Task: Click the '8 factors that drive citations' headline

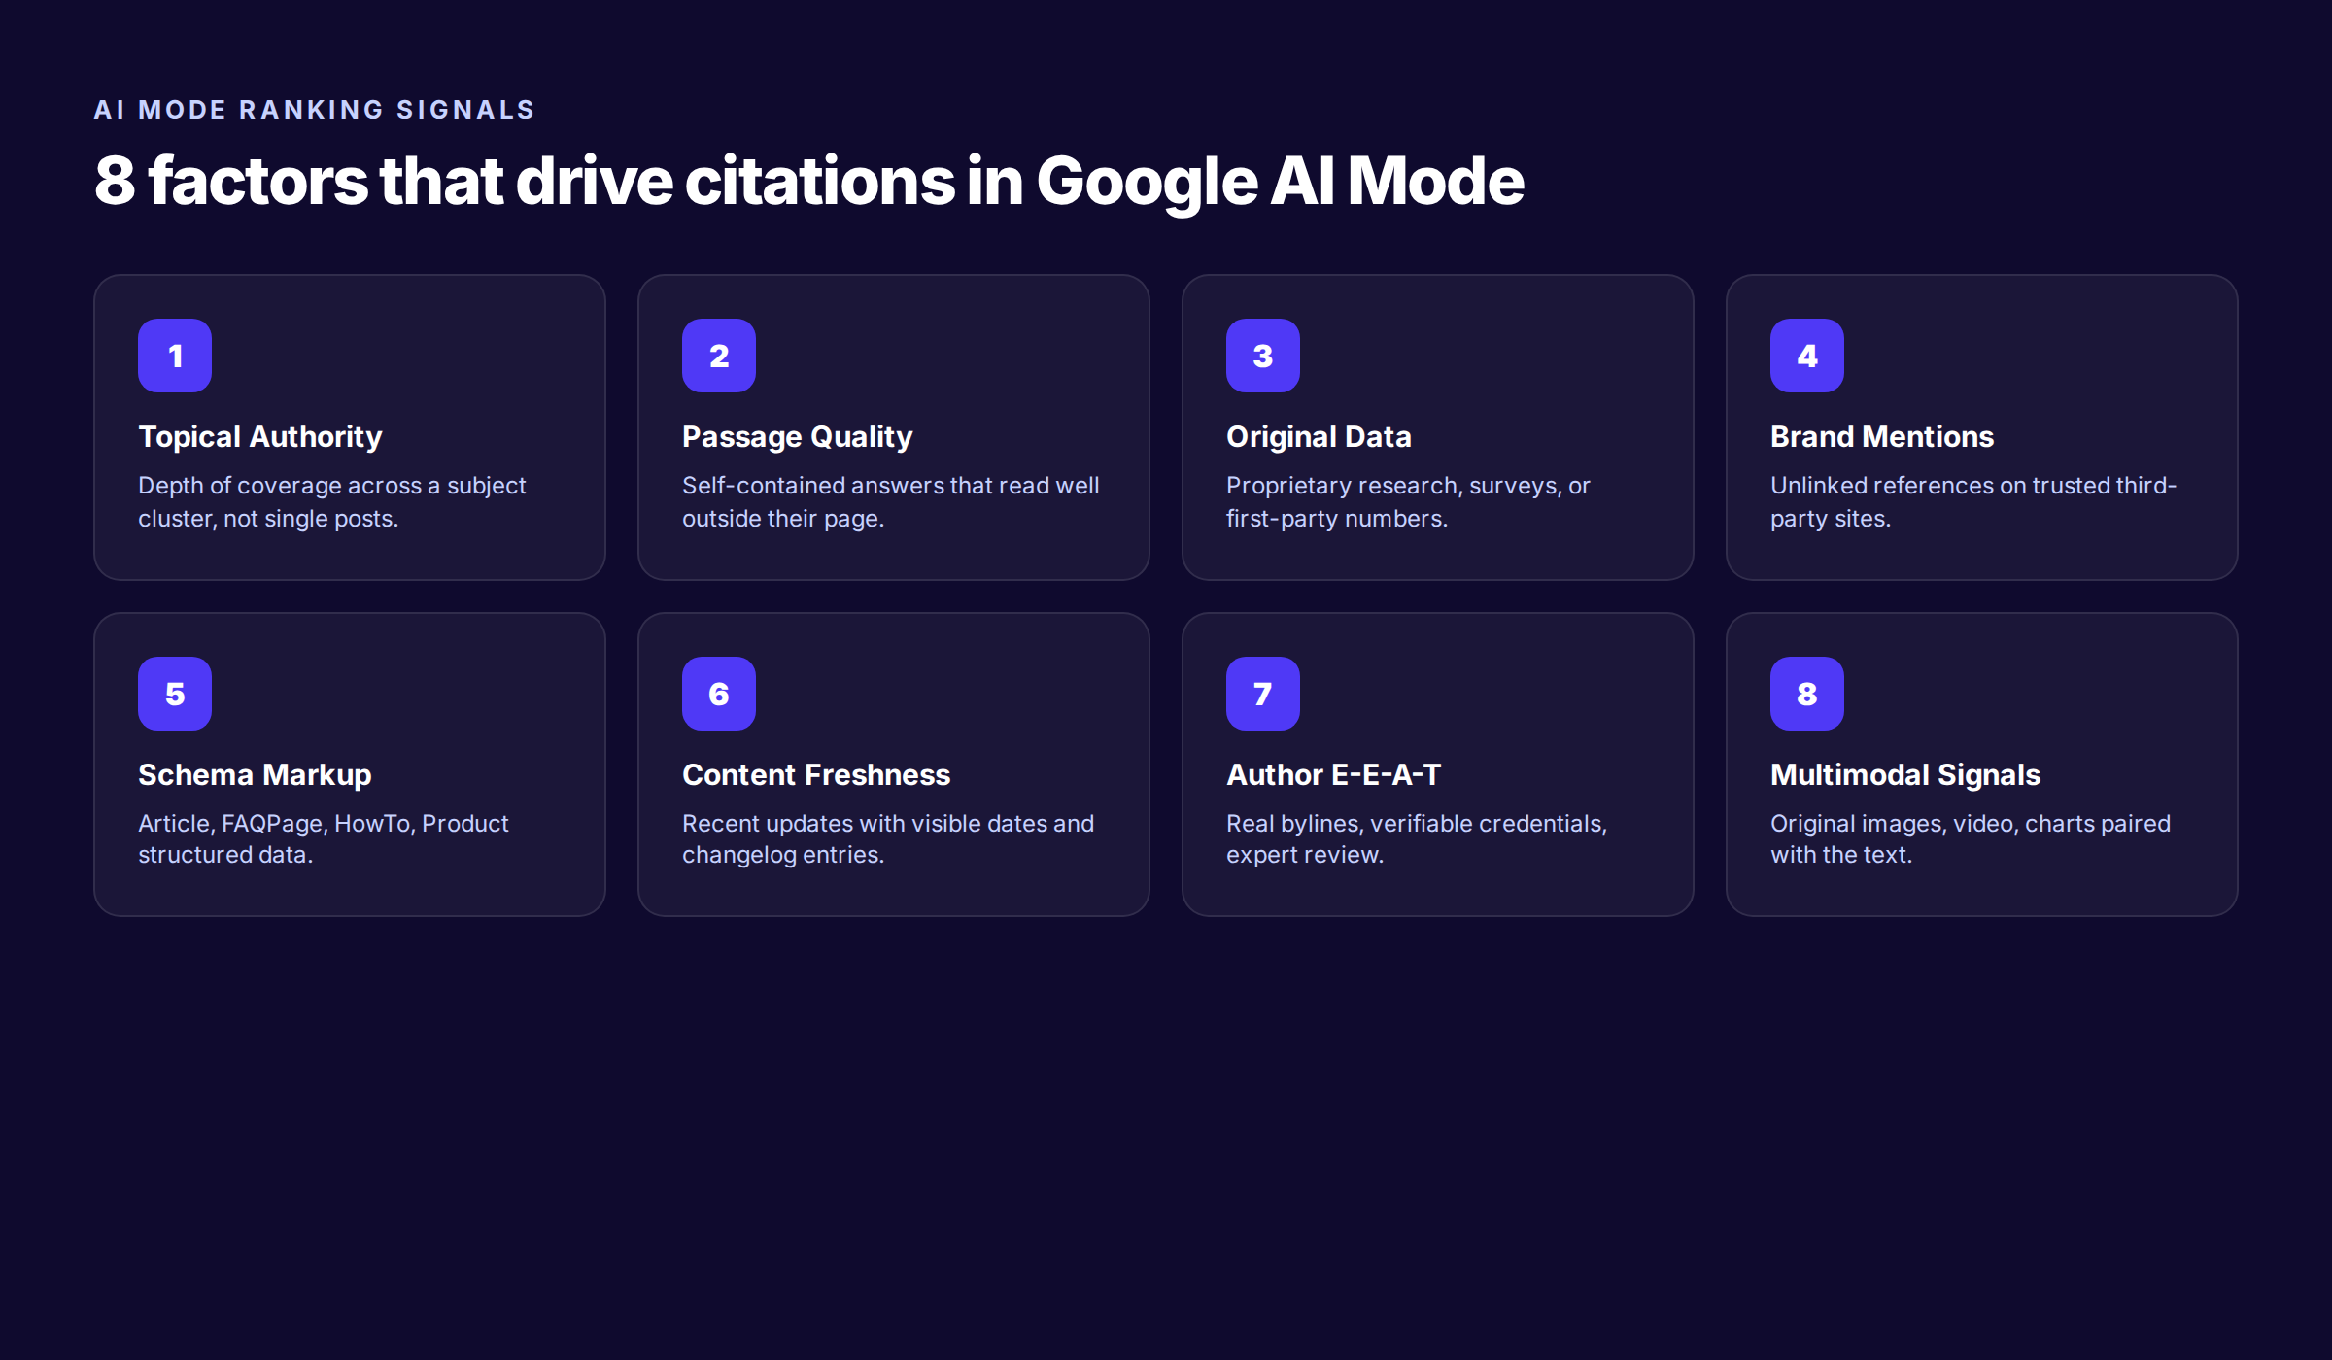Action: [x=808, y=182]
